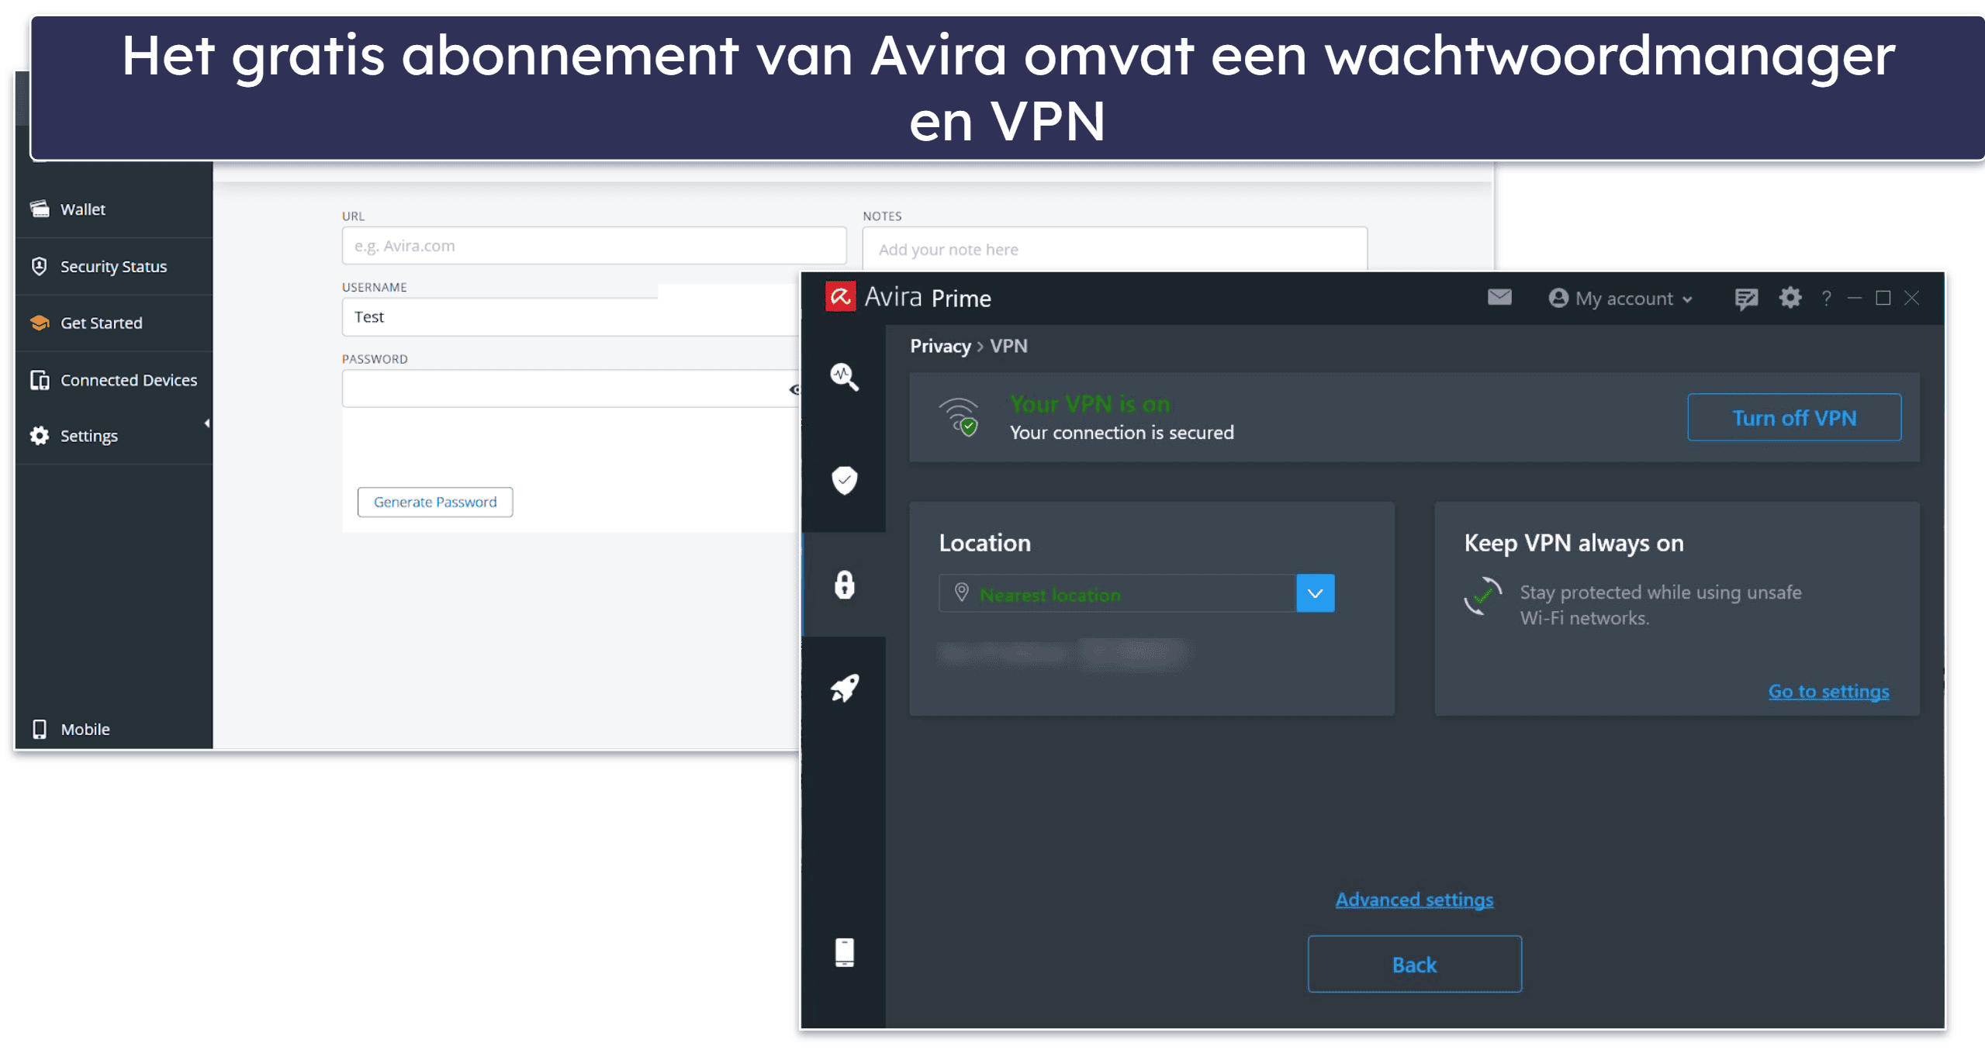
Task: Expand the Location dropdown arrow
Action: [x=1315, y=594]
